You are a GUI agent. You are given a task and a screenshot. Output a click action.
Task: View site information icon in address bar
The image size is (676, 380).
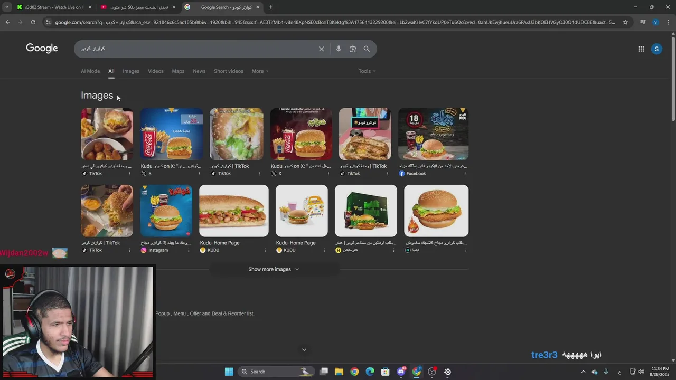coord(48,22)
